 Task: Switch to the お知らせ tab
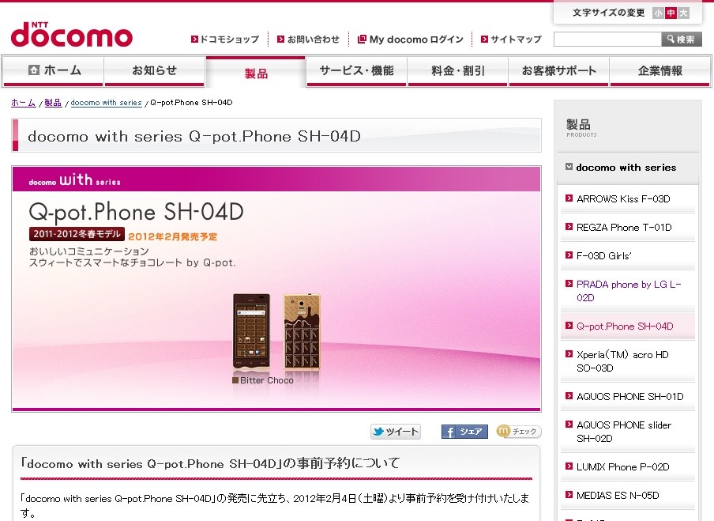[x=154, y=70]
